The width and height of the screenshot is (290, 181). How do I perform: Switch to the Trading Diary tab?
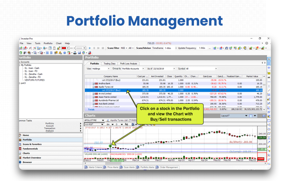(x=109, y=63)
